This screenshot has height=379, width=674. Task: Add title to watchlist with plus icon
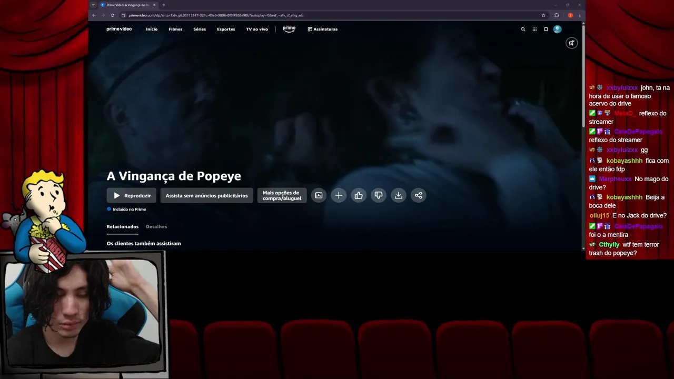click(339, 195)
